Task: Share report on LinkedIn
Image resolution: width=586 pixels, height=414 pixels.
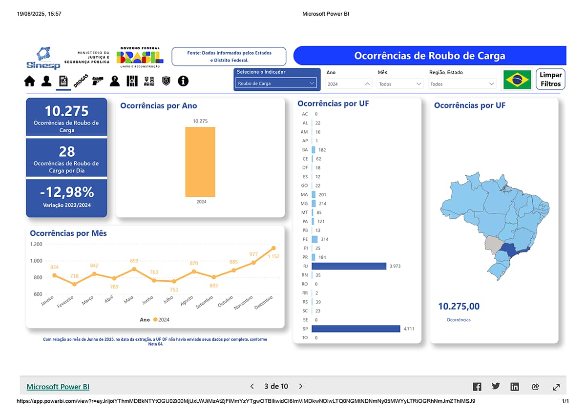Action: click(515, 387)
